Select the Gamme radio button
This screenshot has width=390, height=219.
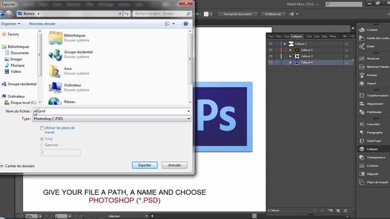(42, 145)
